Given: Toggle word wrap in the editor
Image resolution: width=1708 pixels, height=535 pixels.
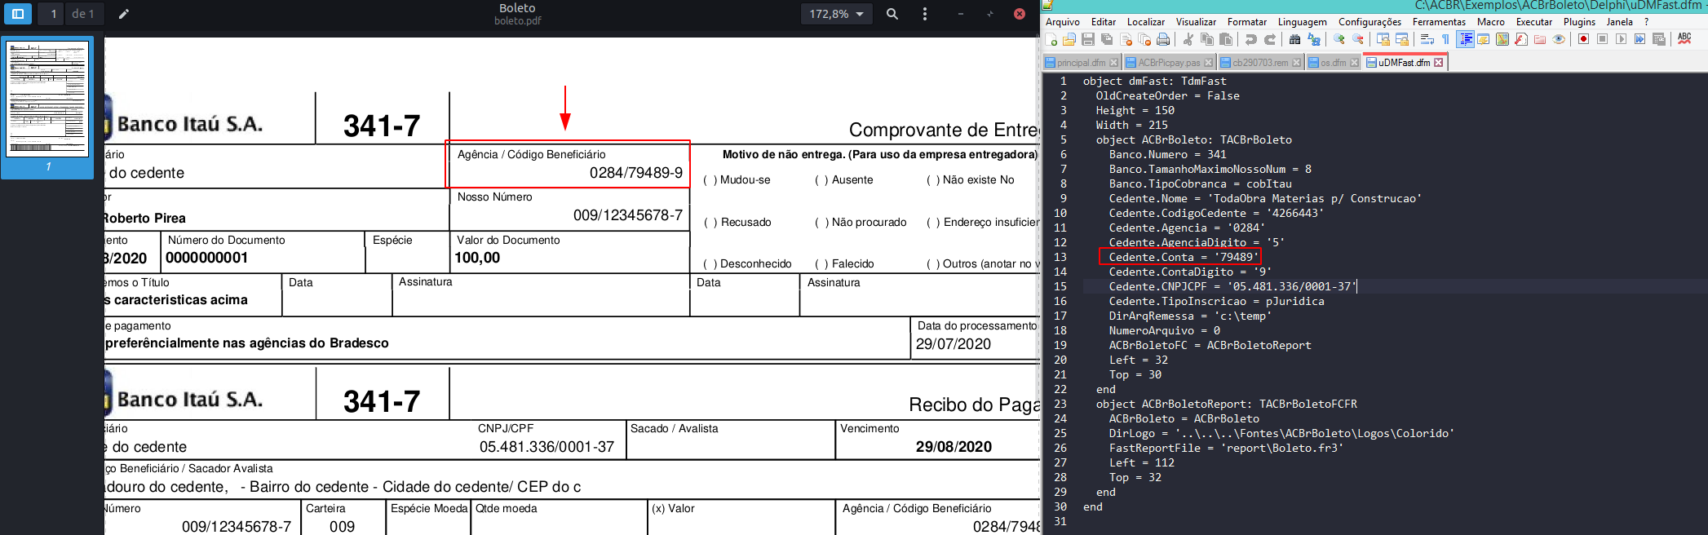Looking at the screenshot, I should (x=1427, y=39).
